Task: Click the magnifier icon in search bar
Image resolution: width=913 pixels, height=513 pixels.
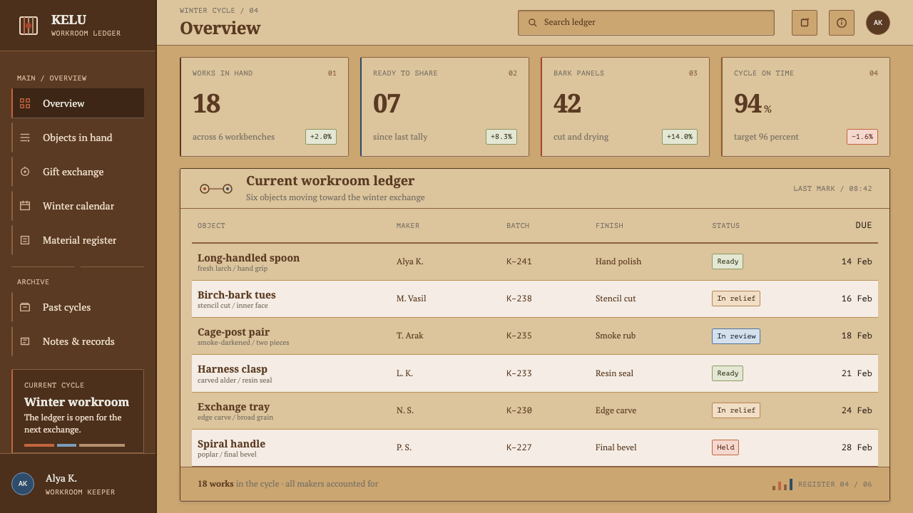Action: (x=532, y=23)
